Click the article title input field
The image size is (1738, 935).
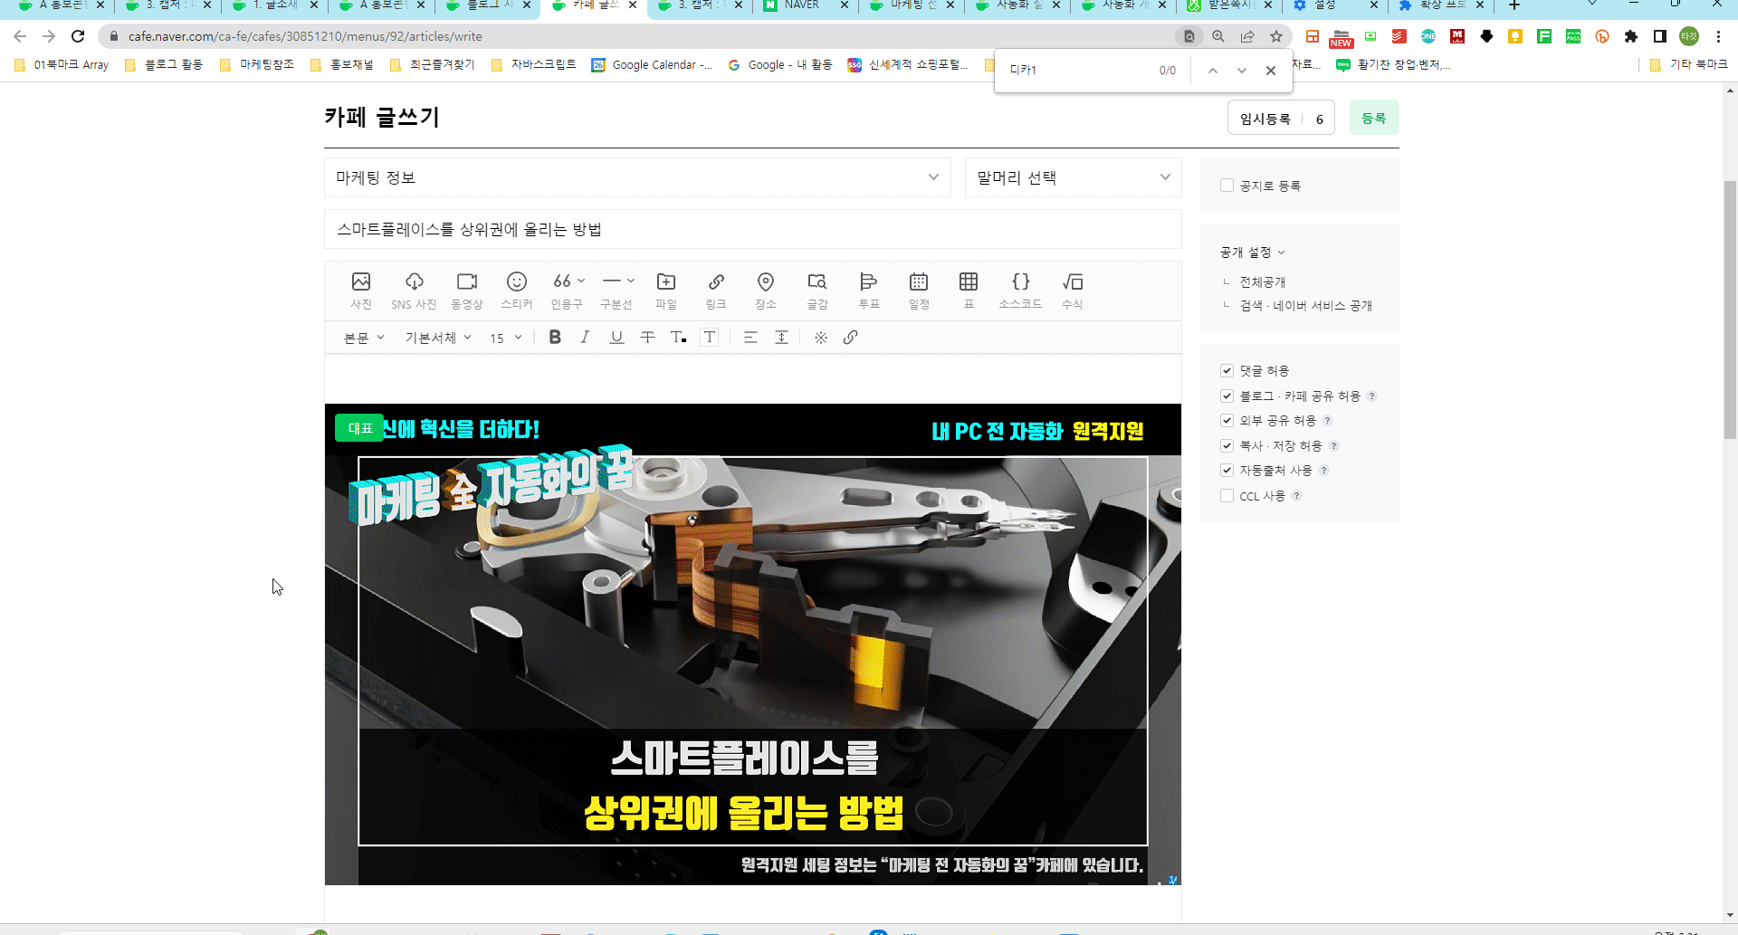pos(753,229)
